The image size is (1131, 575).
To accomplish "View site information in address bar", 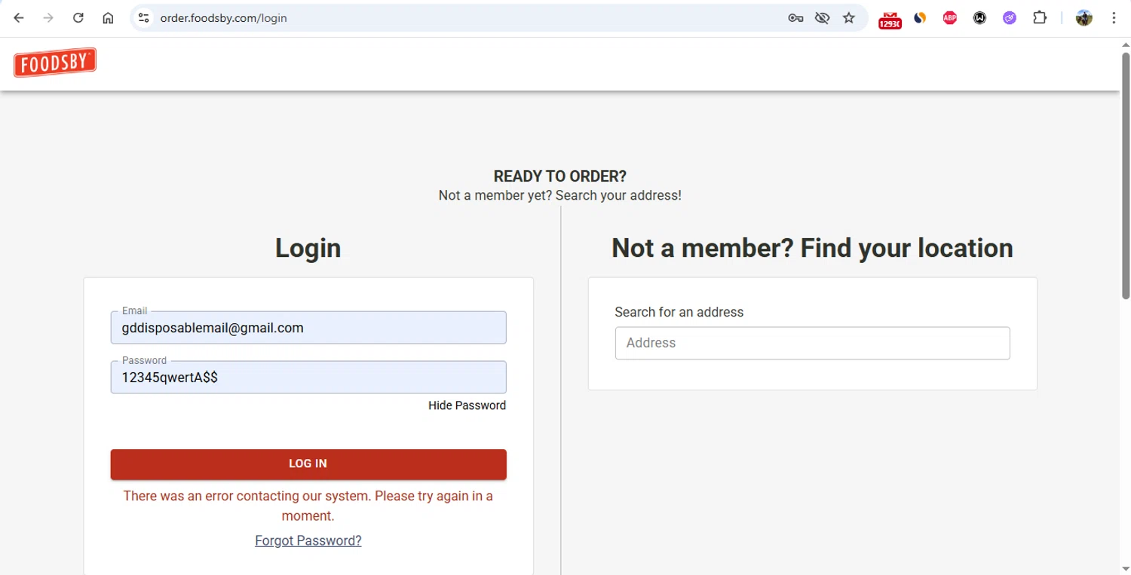I will click(x=144, y=18).
